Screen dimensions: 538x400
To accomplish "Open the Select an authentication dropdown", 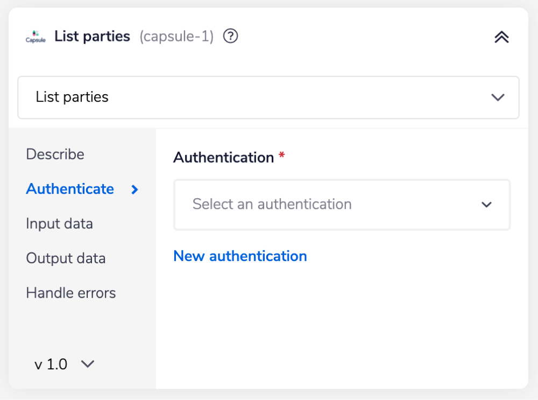I will (342, 205).
